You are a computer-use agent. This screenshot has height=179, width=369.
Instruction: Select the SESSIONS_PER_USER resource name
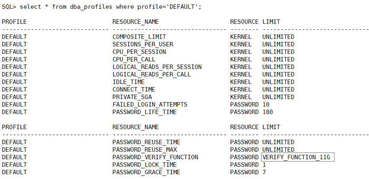coord(143,44)
